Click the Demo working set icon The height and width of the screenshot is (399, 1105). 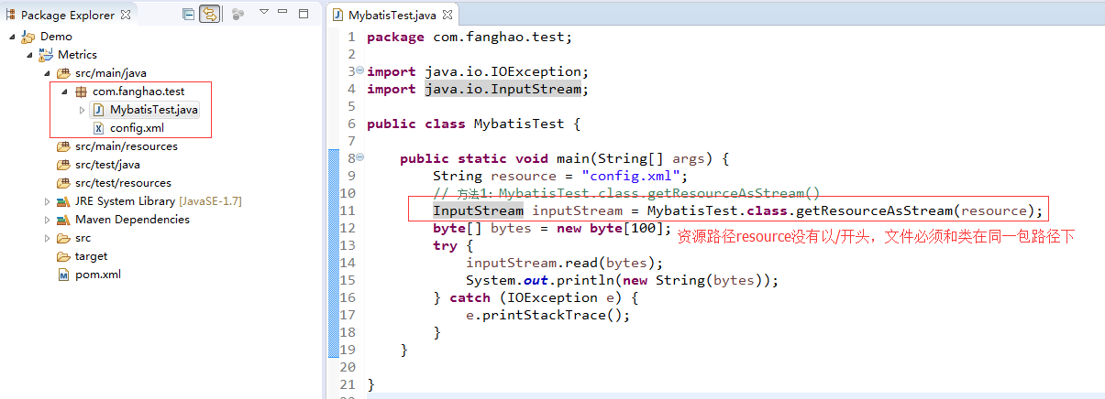28,37
